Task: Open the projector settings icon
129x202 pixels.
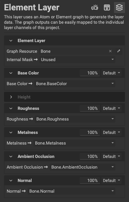Action: click(x=95, y=8)
